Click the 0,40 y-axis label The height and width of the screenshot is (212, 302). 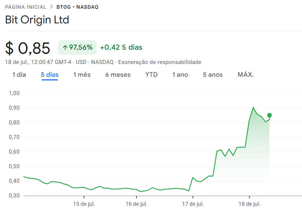[x=14, y=181]
